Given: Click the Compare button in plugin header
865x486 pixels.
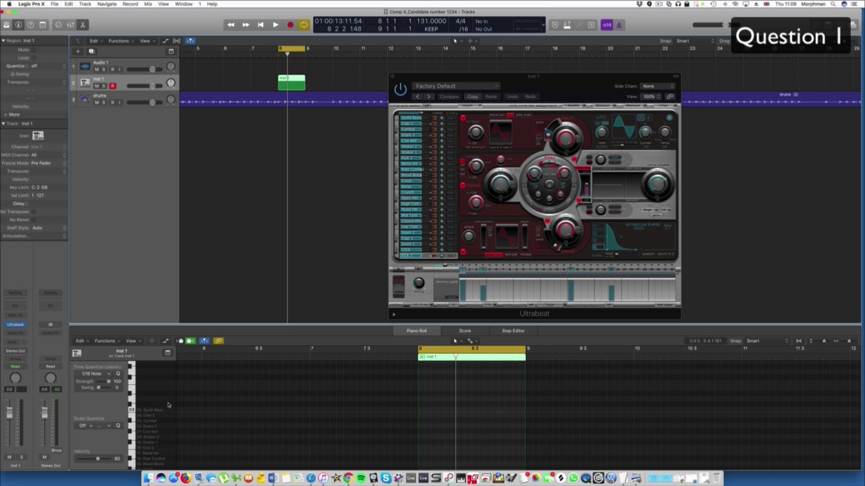Looking at the screenshot, I should (x=449, y=97).
